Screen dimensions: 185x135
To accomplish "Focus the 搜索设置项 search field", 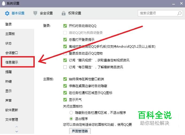I will pos(160,13).
